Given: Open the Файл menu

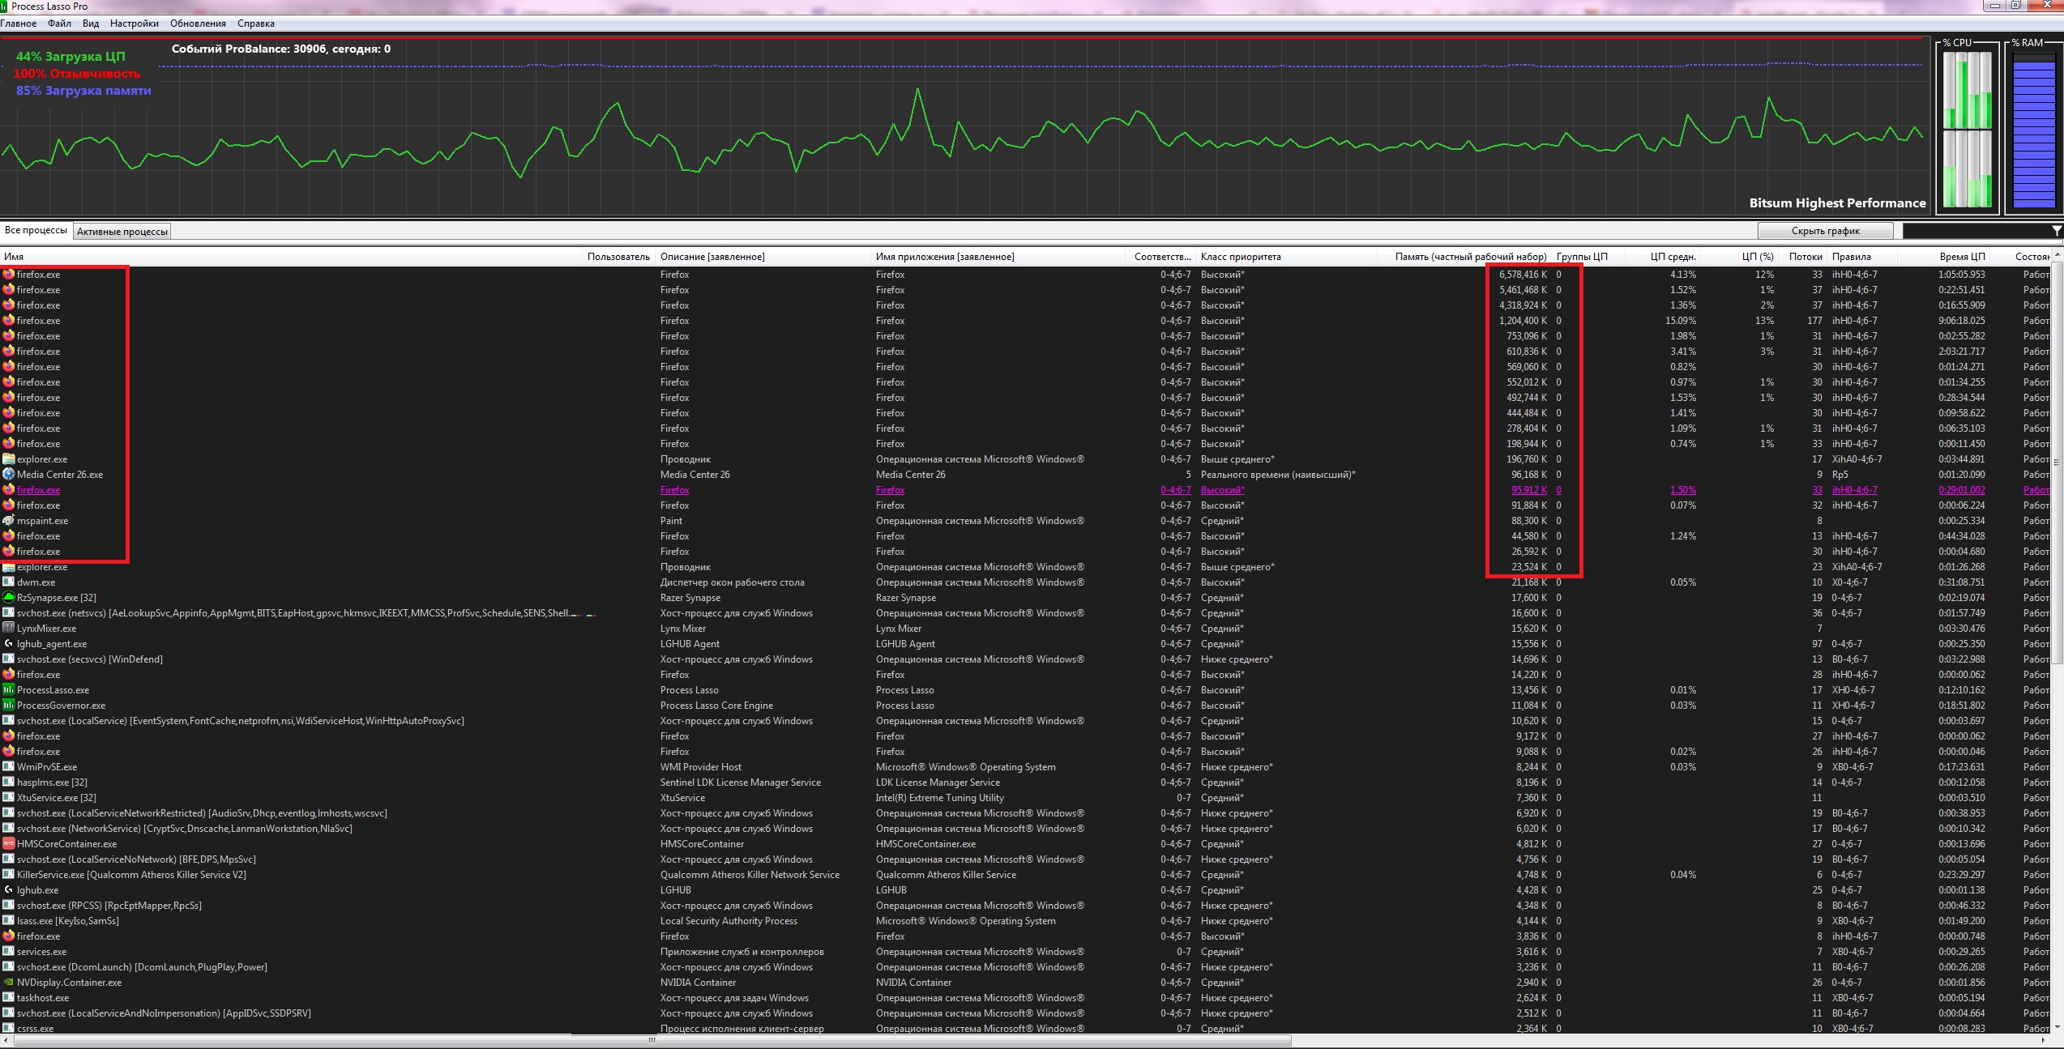Looking at the screenshot, I should point(59,23).
